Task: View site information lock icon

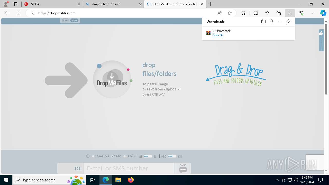Action: [x=32, y=13]
